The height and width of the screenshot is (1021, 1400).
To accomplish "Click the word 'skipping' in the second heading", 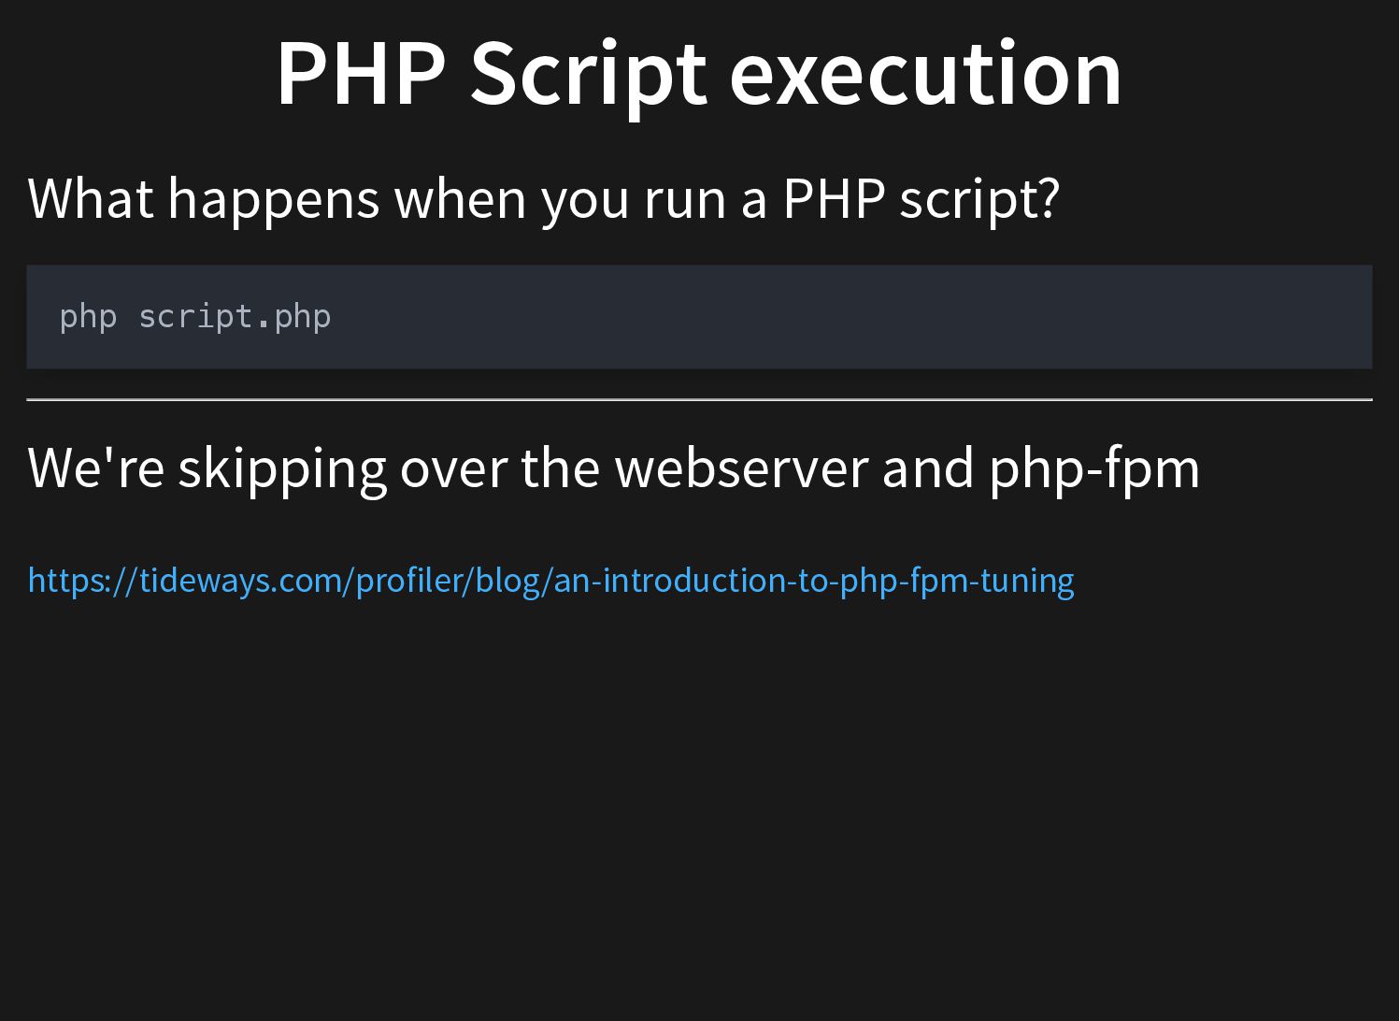I will click(282, 467).
